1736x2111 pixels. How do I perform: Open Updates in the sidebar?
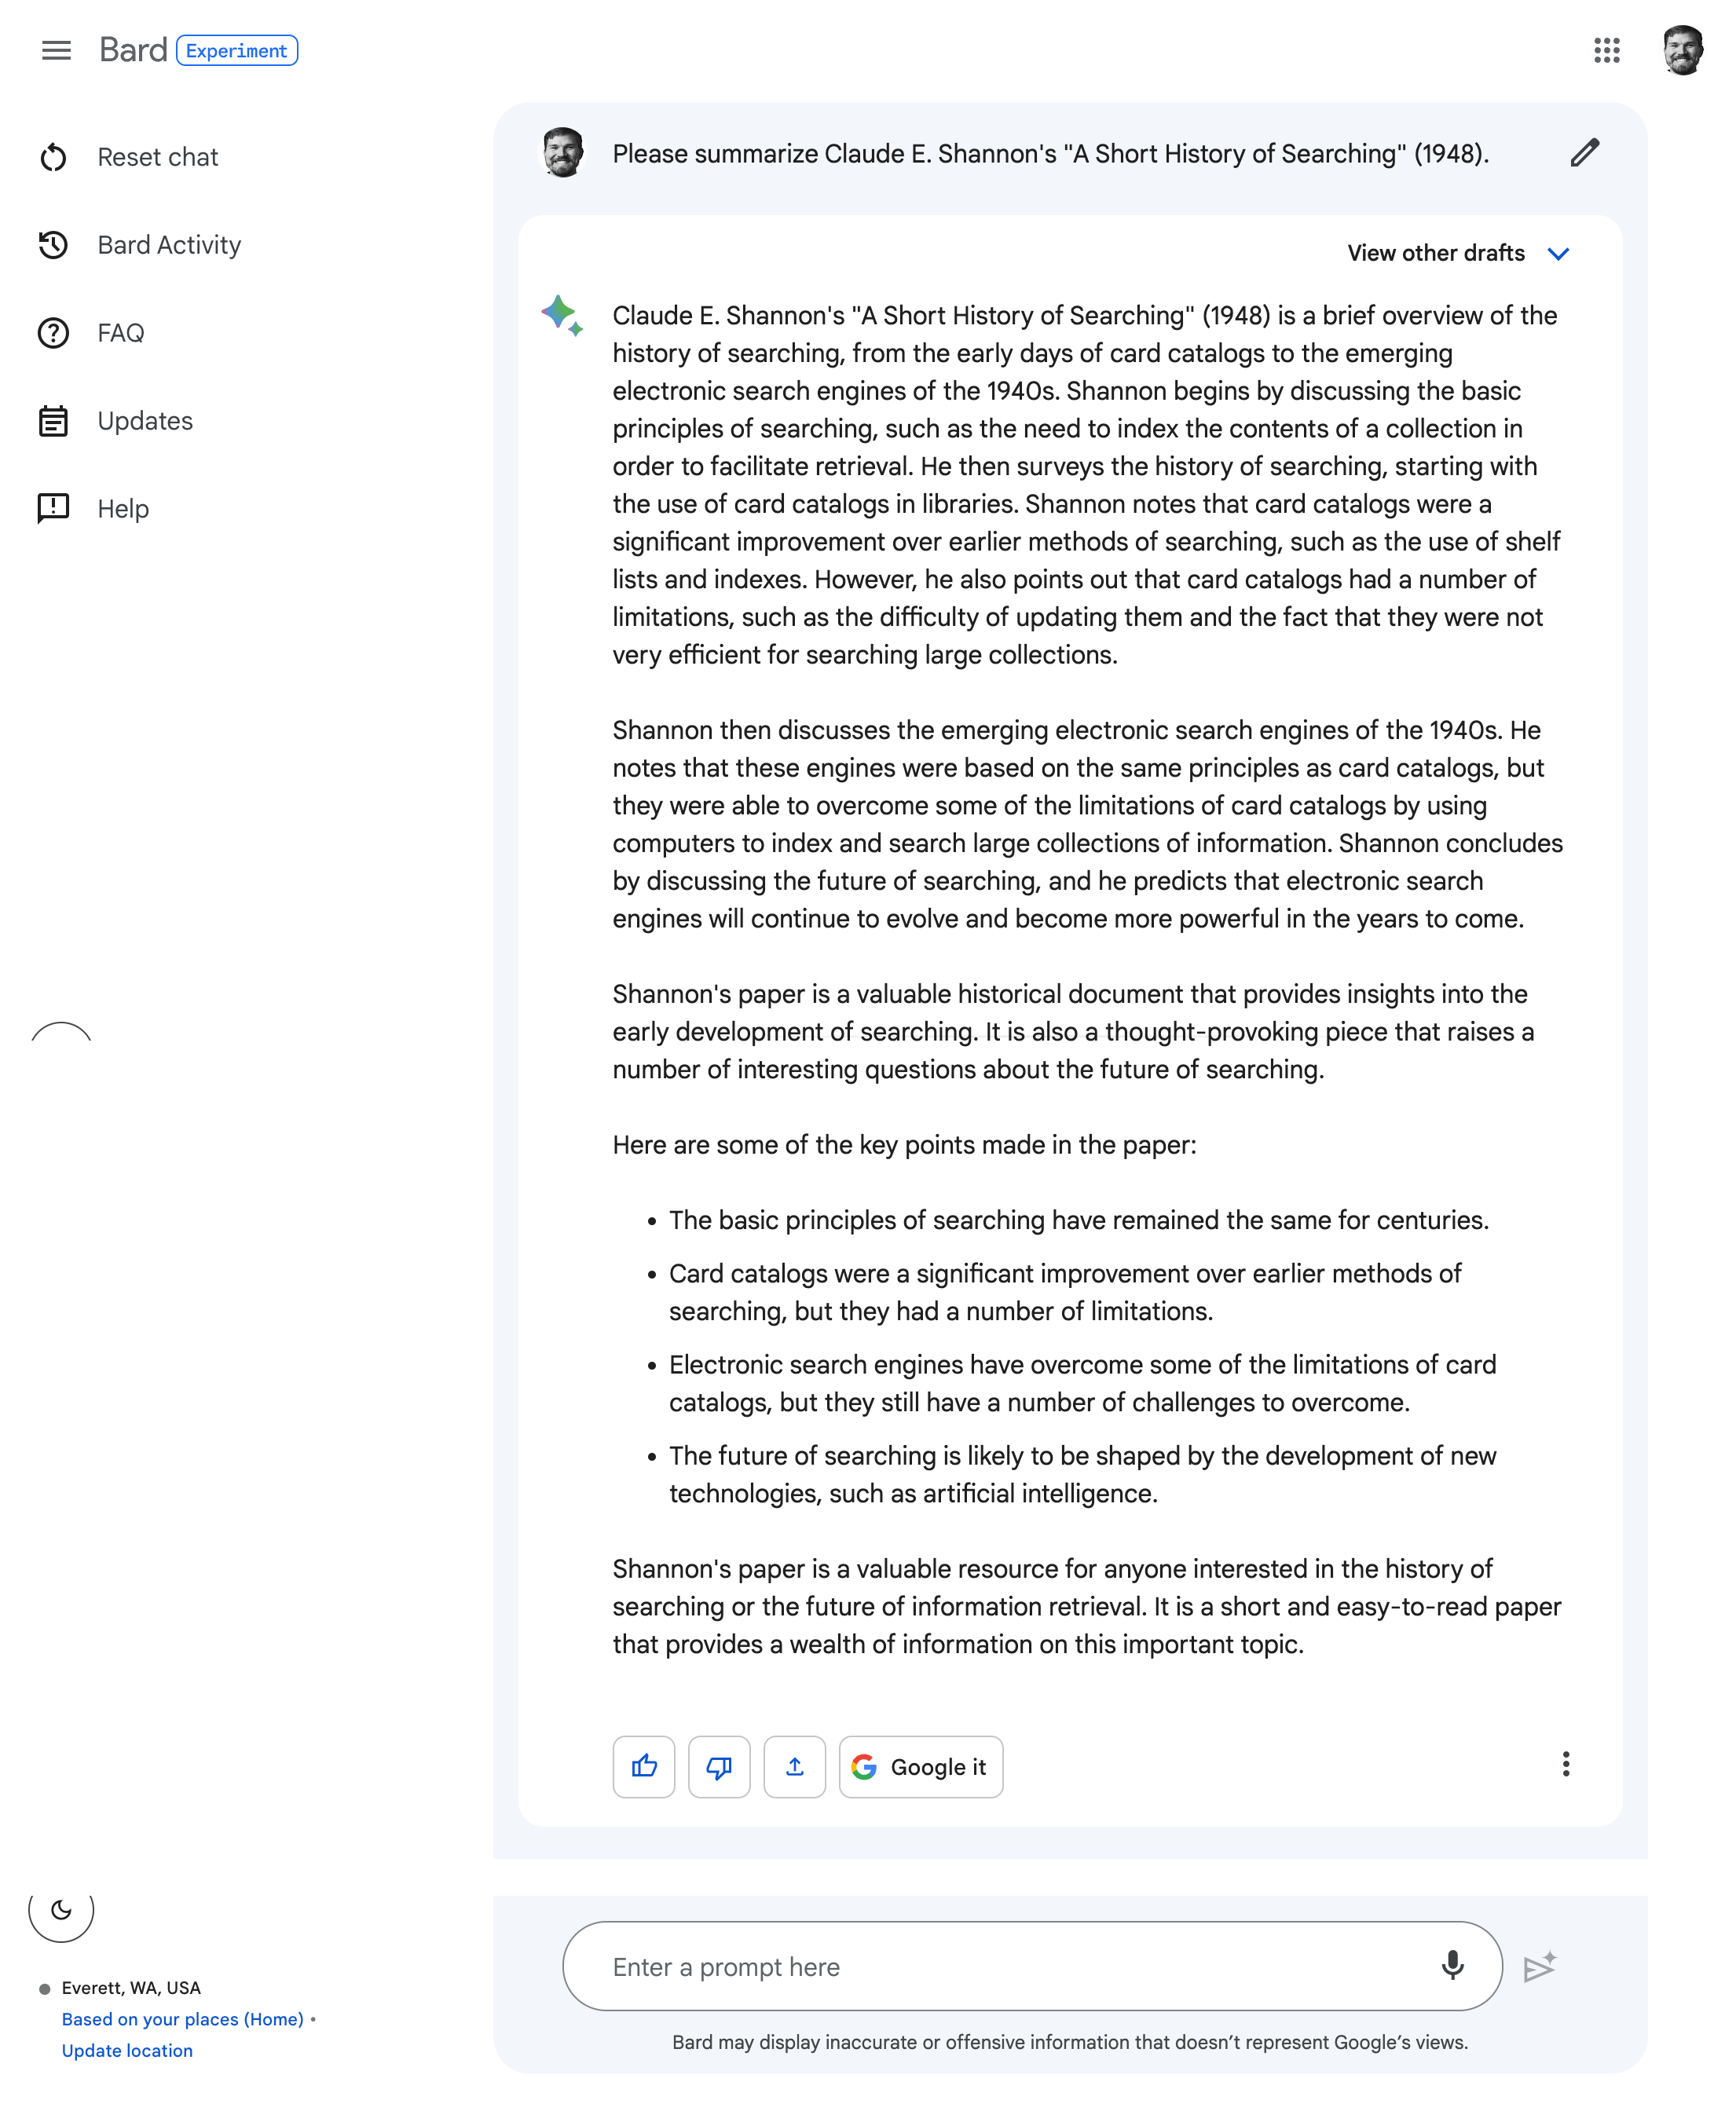click(144, 421)
